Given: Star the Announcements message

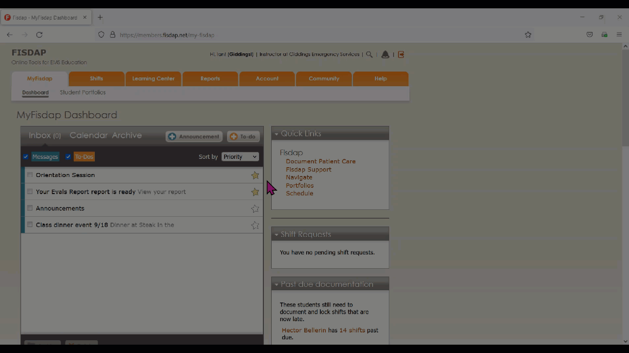Looking at the screenshot, I should [x=255, y=208].
